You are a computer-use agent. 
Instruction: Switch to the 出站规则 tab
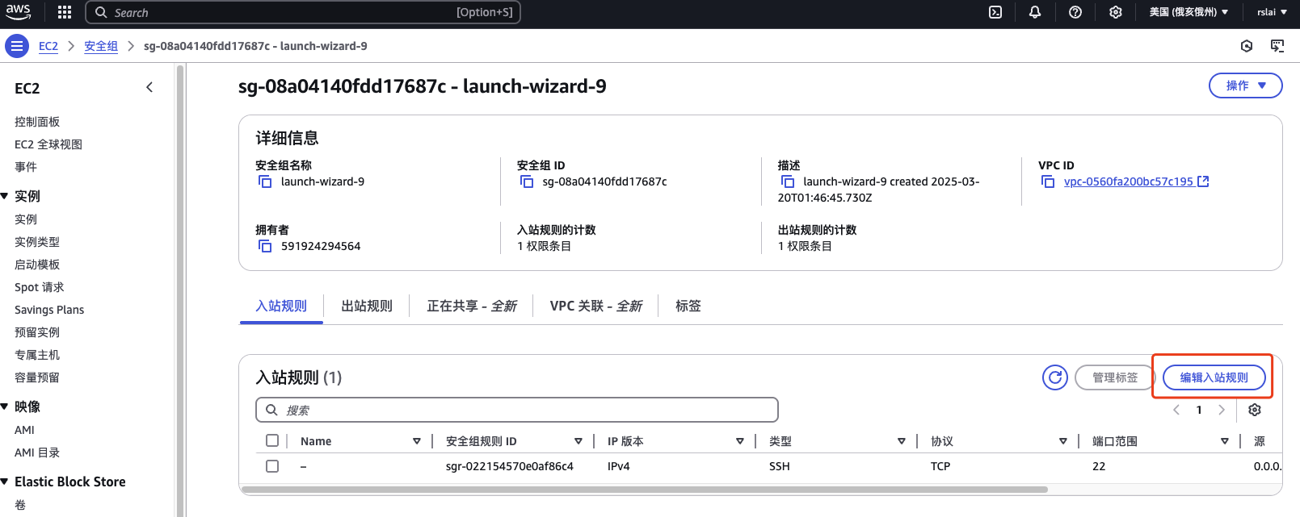pyautogui.click(x=367, y=306)
